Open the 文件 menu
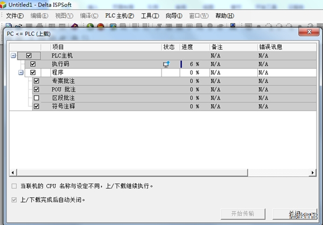Screen dimensions: 323x225 point(15,16)
